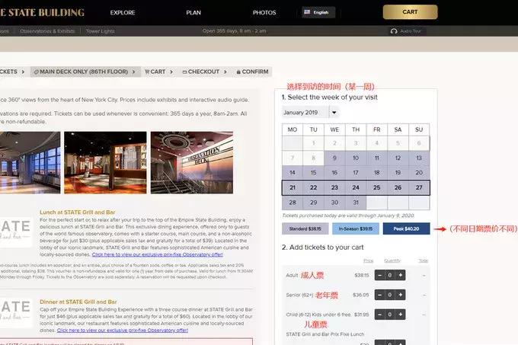Select January 12 on the calendar
The image size is (518, 345).
tap(398, 158)
